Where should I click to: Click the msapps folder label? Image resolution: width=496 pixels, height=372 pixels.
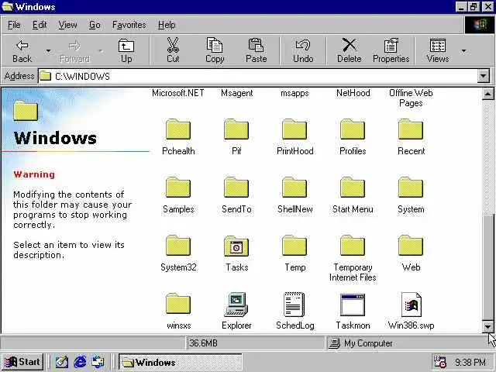294,93
